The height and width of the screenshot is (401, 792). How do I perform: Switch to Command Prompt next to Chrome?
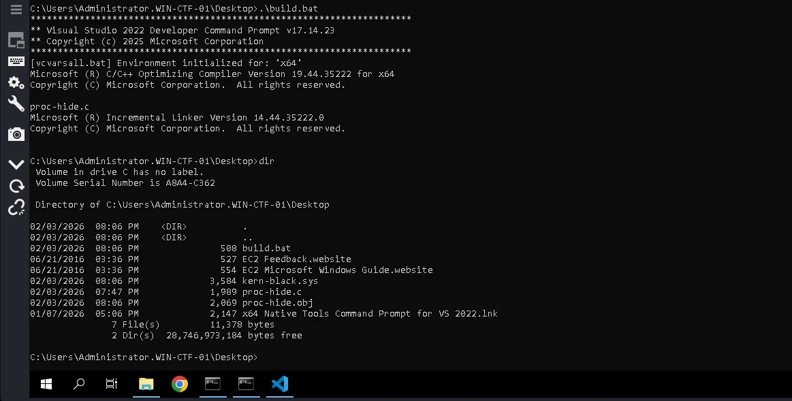tap(213, 384)
